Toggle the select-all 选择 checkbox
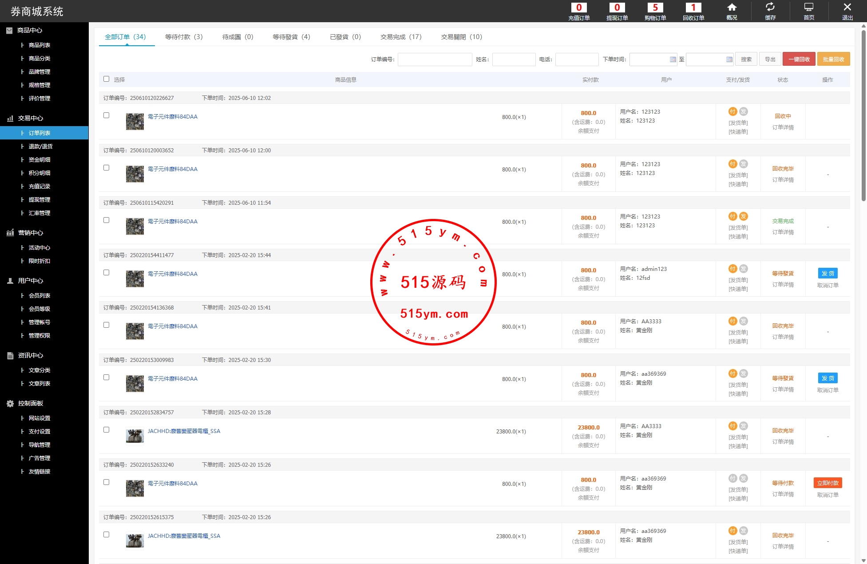Image resolution: width=867 pixels, height=564 pixels. pos(106,79)
